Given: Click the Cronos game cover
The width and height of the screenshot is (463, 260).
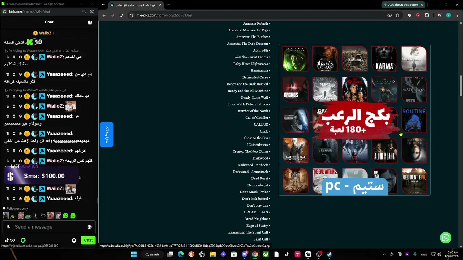Looking at the screenshot, I should coord(295,89).
